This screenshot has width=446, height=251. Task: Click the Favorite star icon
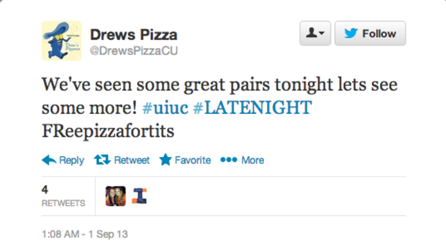[x=165, y=160]
